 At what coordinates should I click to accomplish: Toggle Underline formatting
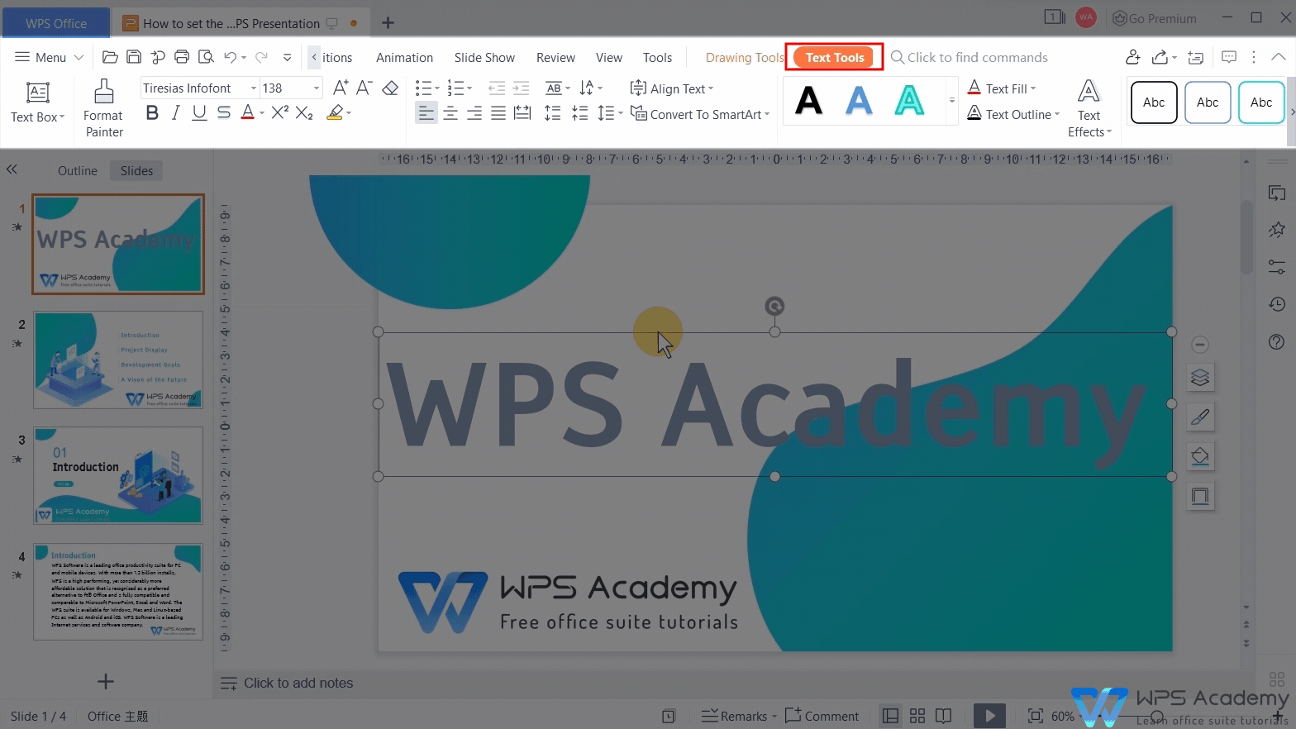coord(199,113)
